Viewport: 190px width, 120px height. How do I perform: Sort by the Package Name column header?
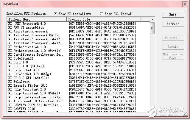pos(37,19)
